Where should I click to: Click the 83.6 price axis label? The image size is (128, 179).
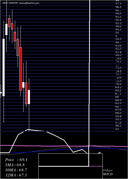click(x=118, y=46)
